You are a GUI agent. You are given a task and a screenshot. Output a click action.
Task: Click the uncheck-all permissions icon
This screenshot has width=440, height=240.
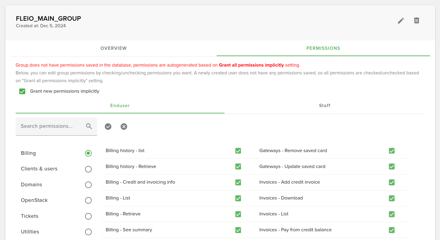tap(124, 127)
